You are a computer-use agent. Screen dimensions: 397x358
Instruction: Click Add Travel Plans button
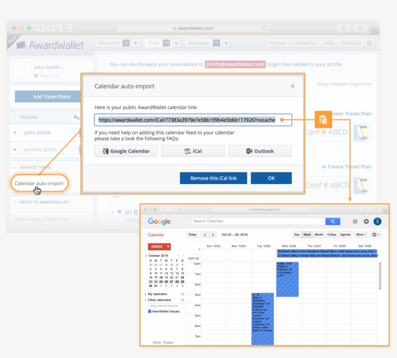click(48, 97)
